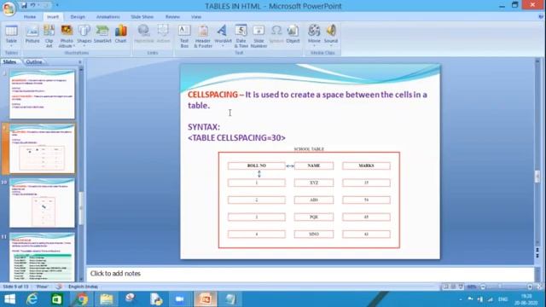This screenshot has width=546, height=307.
Task: Click in the 'Click to add notes' field
Action: pyautogui.click(x=310, y=274)
